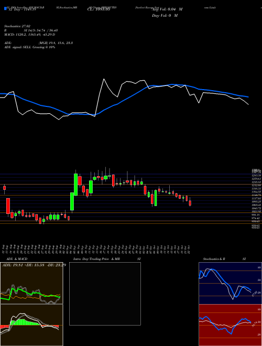
Task: Open the red-background RSI chart panel
Action: pyautogui.click(x=230, y=325)
